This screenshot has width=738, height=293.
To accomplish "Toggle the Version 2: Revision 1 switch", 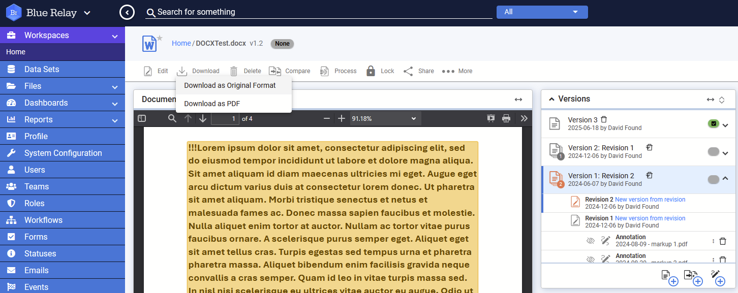I will [x=714, y=152].
